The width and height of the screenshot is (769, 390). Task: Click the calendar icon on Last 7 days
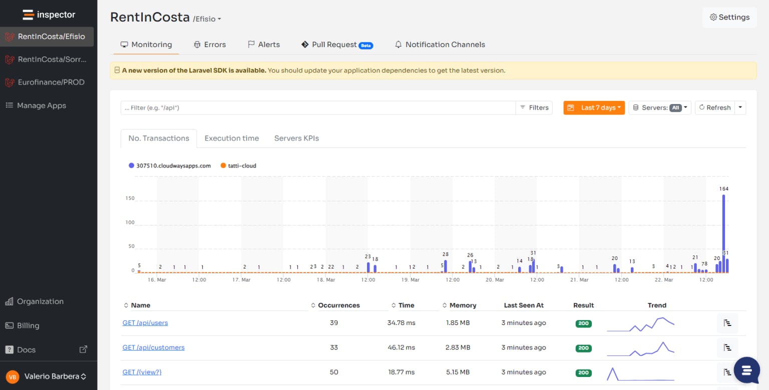click(571, 107)
